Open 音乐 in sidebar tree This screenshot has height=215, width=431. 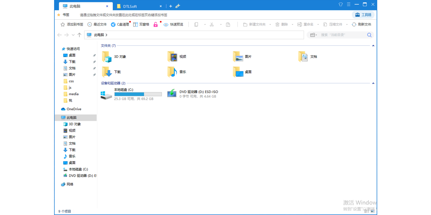pyautogui.click(x=69, y=156)
